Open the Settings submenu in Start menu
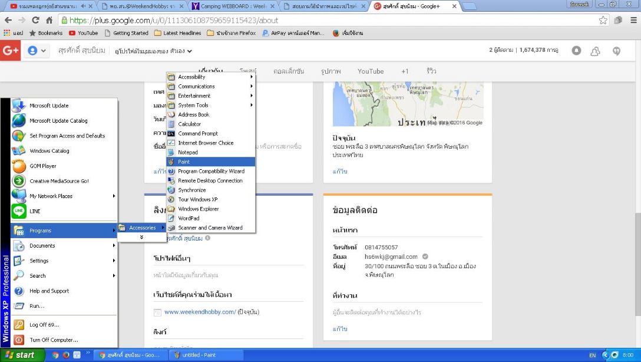 click(39, 261)
